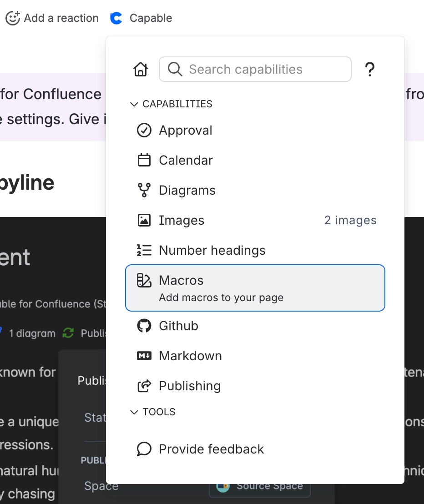424x504 pixels.
Task: Open the Markdown capability icon
Action: click(144, 356)
